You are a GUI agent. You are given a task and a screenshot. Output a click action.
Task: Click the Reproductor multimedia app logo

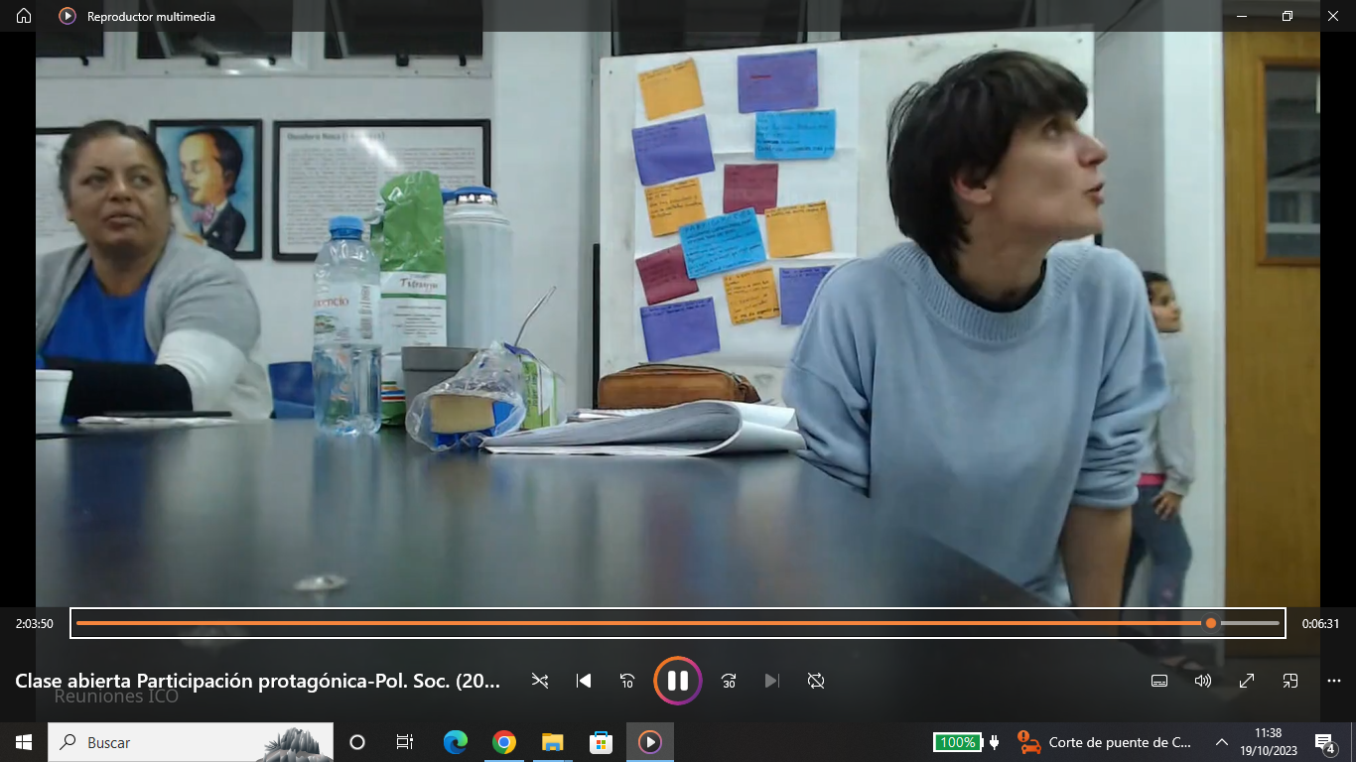click(68, 16)
